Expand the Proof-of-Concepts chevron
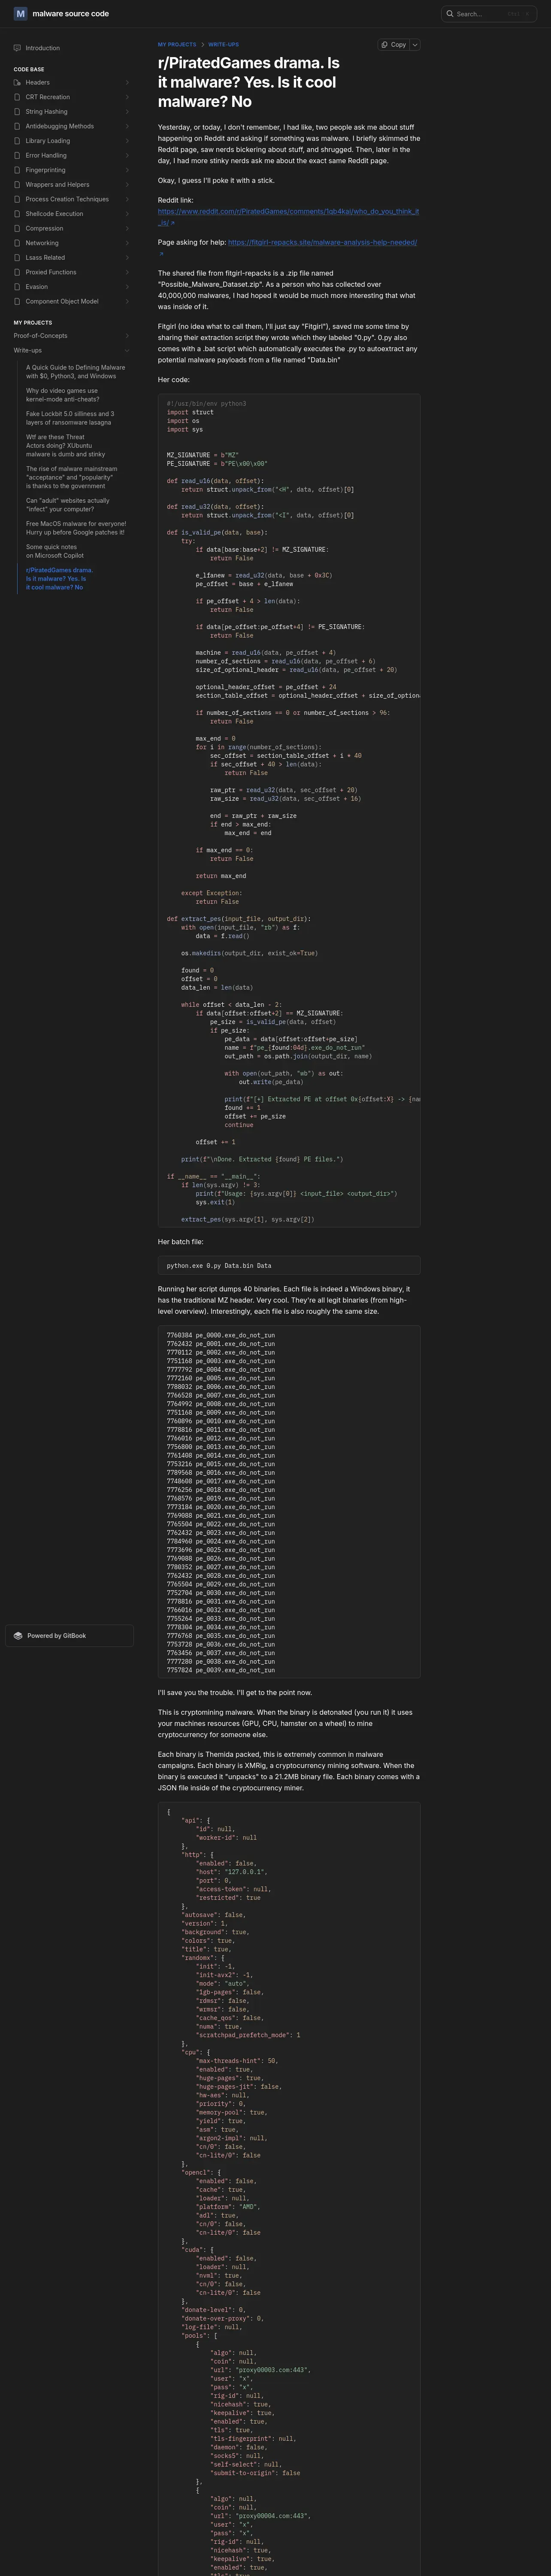551x2576 pixels. tap(127, 336)
